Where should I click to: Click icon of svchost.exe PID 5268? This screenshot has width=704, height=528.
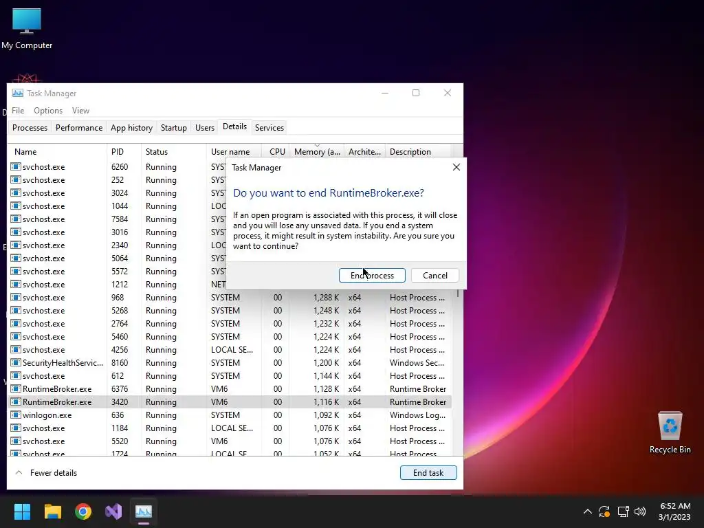(x=16, y=310)
